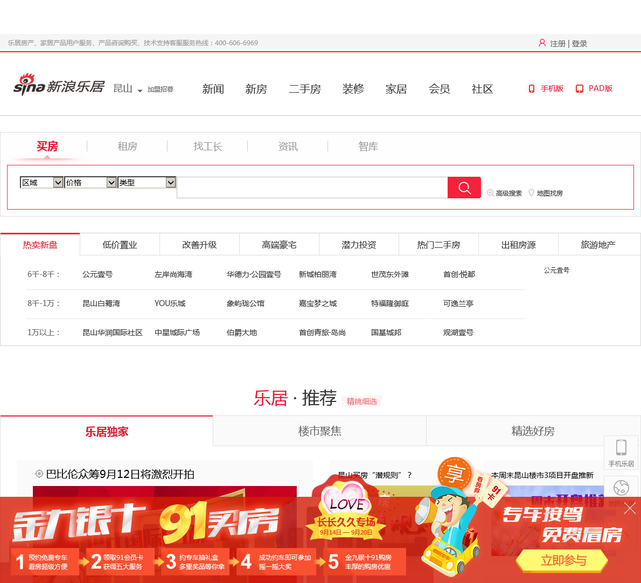
Task: Open the 价格 dropdown
Action: click(90, 182)
